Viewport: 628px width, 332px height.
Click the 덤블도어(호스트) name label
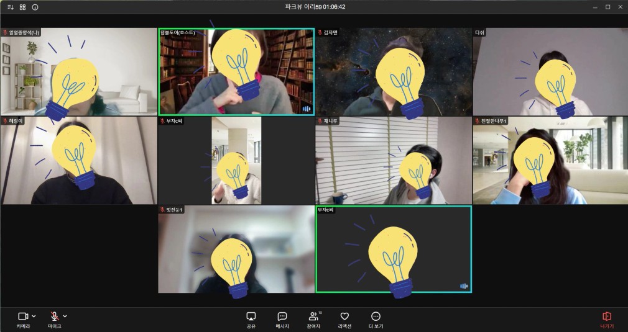178,32
